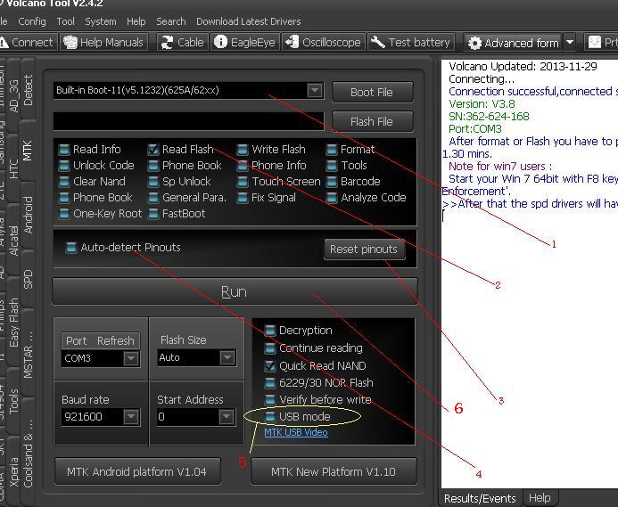The image size is (618, 507).
Task: Switch to the HTC side tab
Action: pos(13,168)
